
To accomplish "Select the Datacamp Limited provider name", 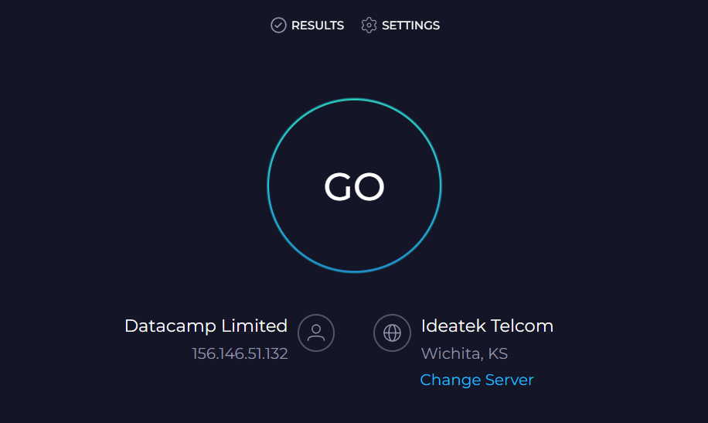I will click(206, 326).
